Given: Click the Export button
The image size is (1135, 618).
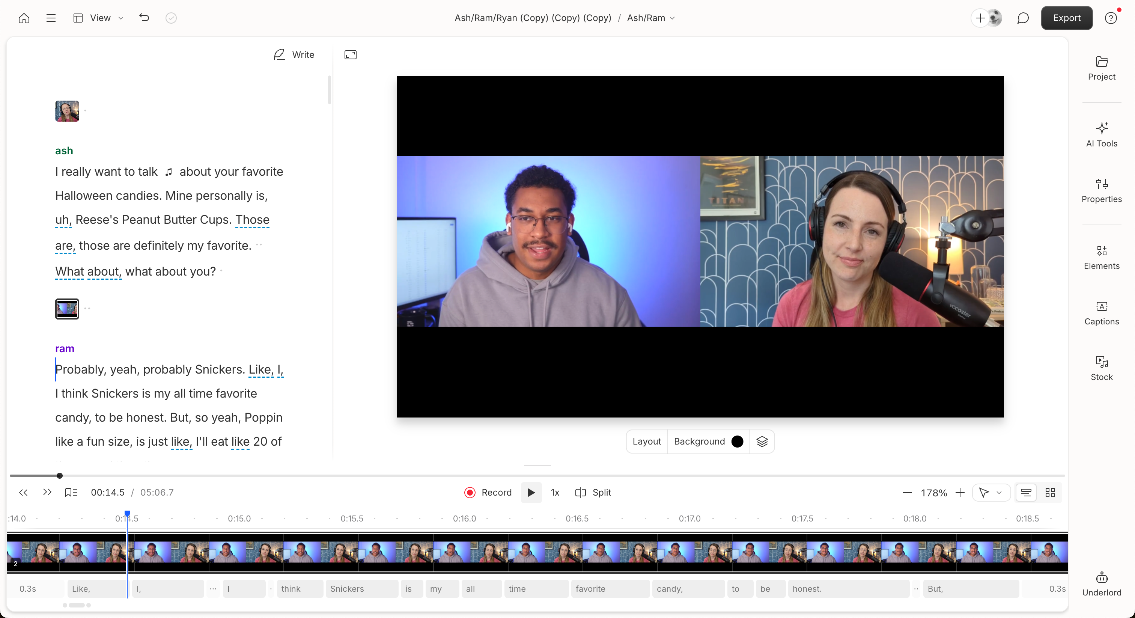Looking at the screenshot, I should [x=1066, y=18].
